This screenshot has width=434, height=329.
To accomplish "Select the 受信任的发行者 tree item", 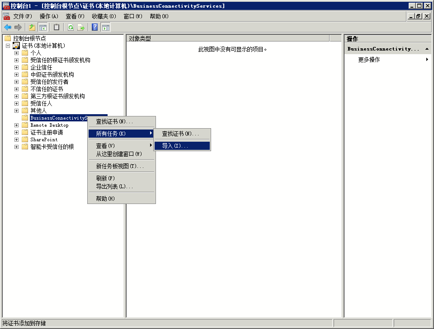I will (49, 82).
